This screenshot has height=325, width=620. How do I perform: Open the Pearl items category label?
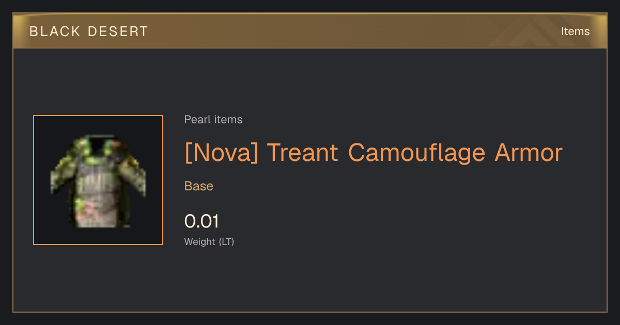click(x=213, y=120)
